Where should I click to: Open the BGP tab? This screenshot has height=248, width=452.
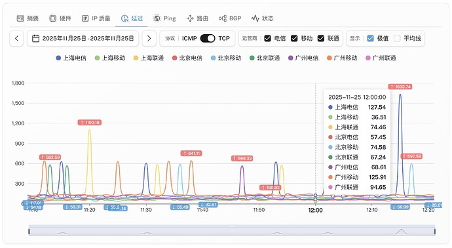point(230,18)
